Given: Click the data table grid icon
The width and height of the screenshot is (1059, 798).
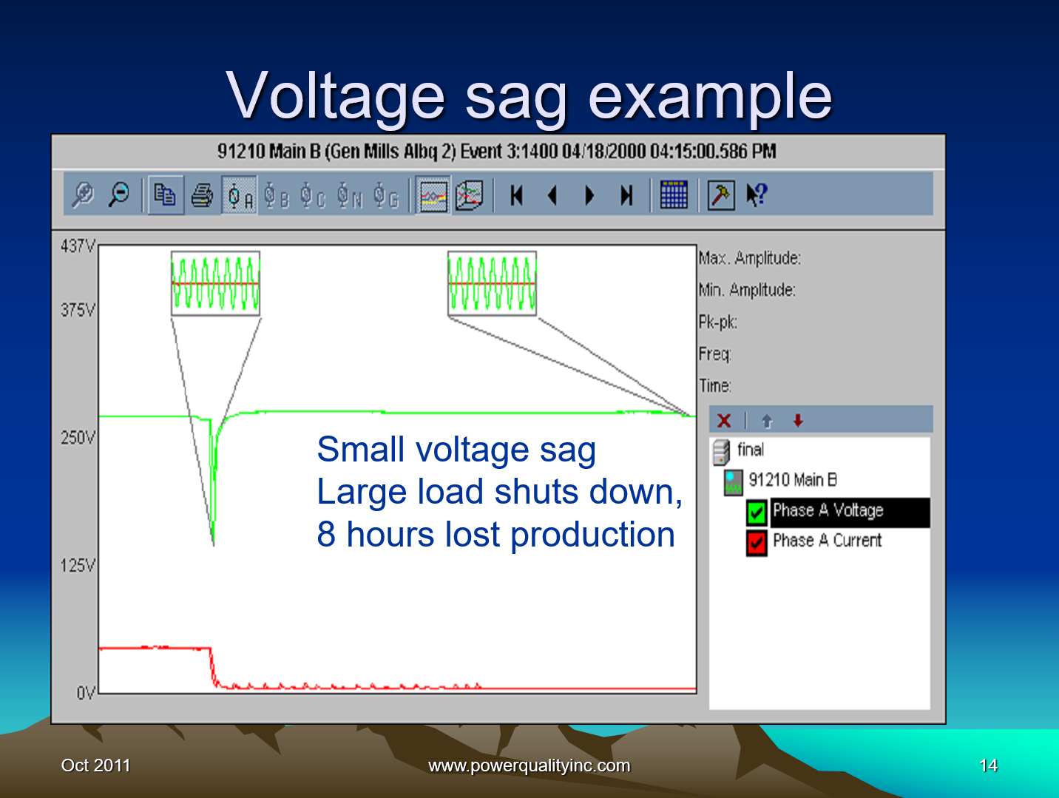Looking at the screenshot, I should tap(674, 195).
